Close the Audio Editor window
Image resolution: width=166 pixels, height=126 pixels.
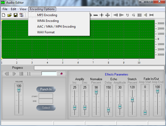(x=159, y=2)
